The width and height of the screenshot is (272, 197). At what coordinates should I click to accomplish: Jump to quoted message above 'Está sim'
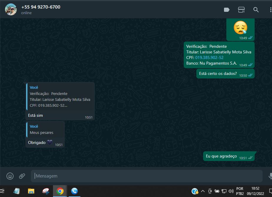click(60, 96)
